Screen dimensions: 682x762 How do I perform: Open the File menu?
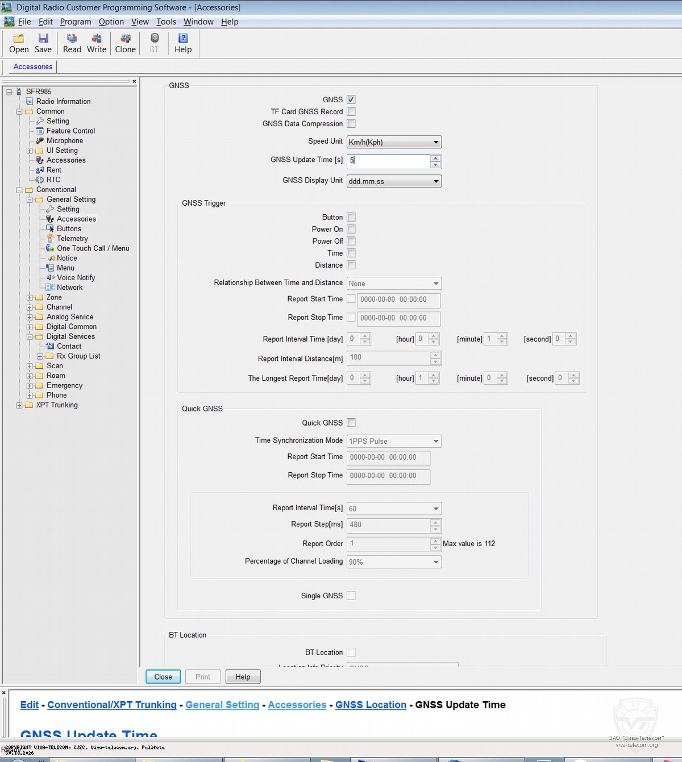click(x=24, y=22)
